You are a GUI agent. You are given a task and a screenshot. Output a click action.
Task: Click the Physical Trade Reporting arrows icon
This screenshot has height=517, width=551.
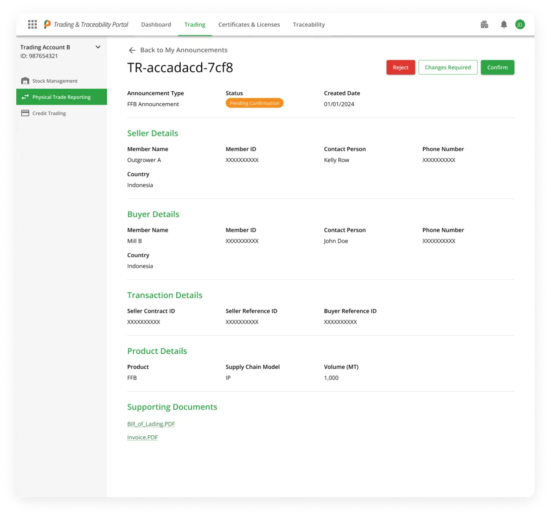point(25,97)
